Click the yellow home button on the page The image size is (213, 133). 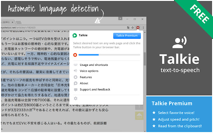139,116
